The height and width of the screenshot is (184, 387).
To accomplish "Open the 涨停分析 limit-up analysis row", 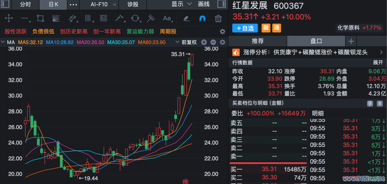I will (308, 53).
